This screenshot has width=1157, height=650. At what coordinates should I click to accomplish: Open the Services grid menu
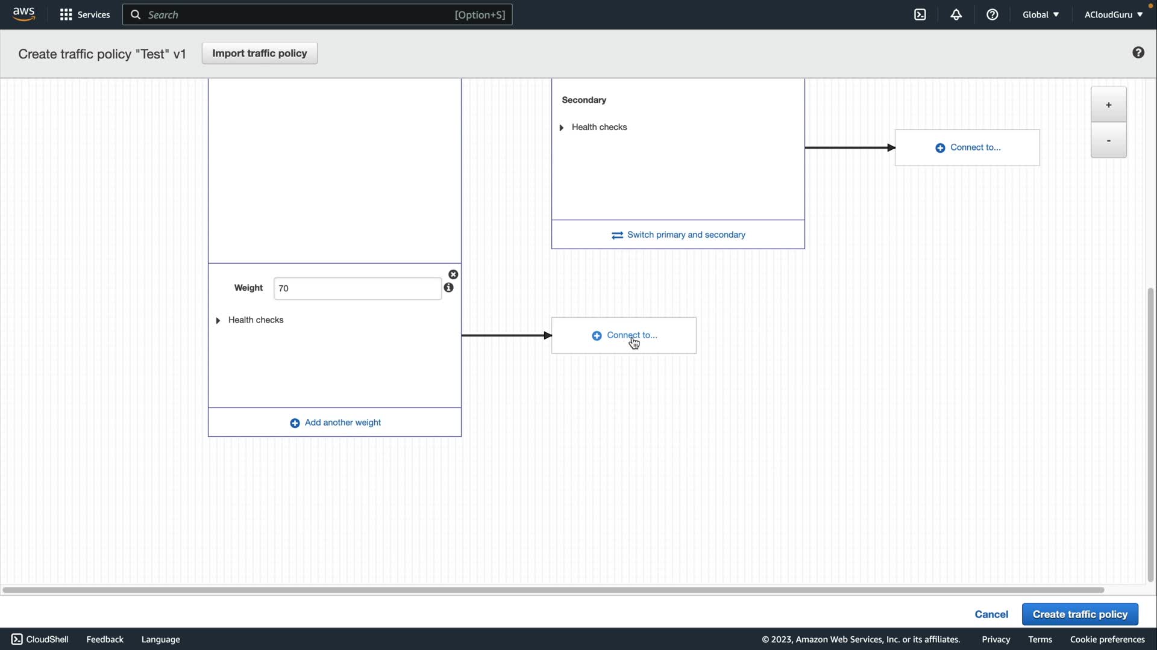tap(84, 14)
